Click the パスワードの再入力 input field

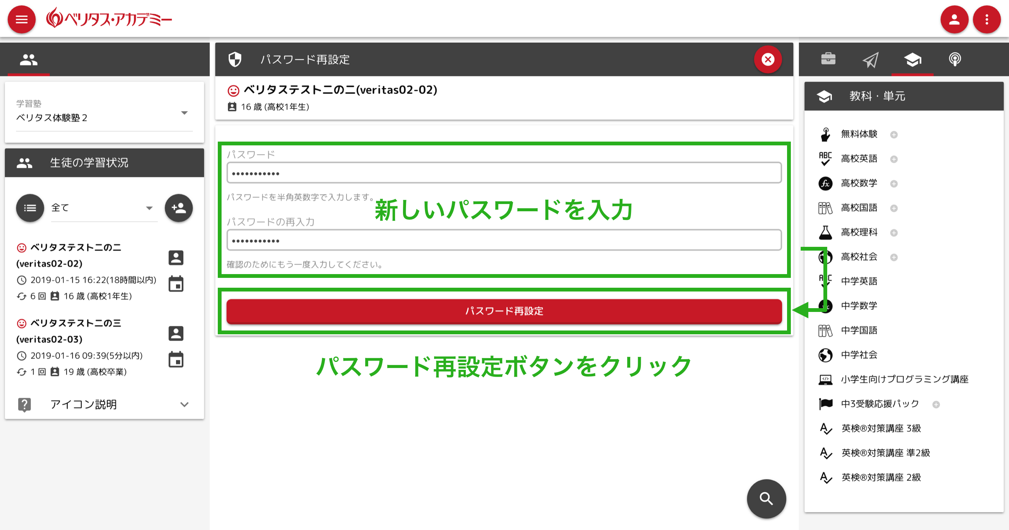pos(504,240)
